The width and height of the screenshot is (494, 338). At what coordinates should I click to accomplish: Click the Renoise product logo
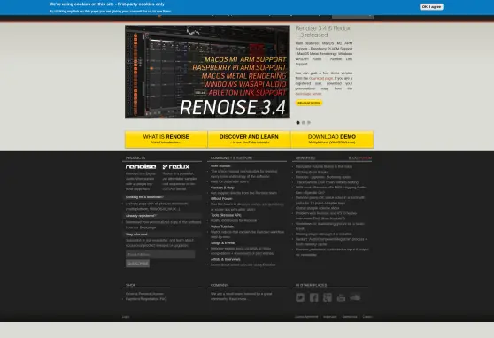click(x=141, y=166)
